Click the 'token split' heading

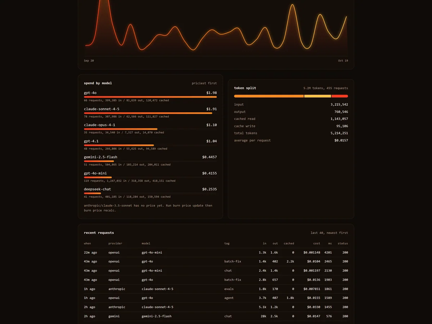tap(245, 88)
